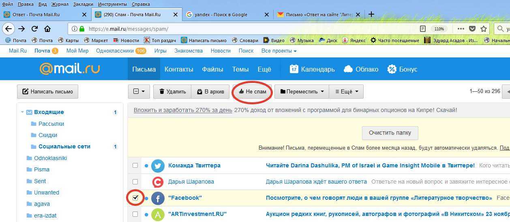Image resolution: width=510 pixels, height=222 pixels.
Task: Open the Закладки menu
Action: 83,4
